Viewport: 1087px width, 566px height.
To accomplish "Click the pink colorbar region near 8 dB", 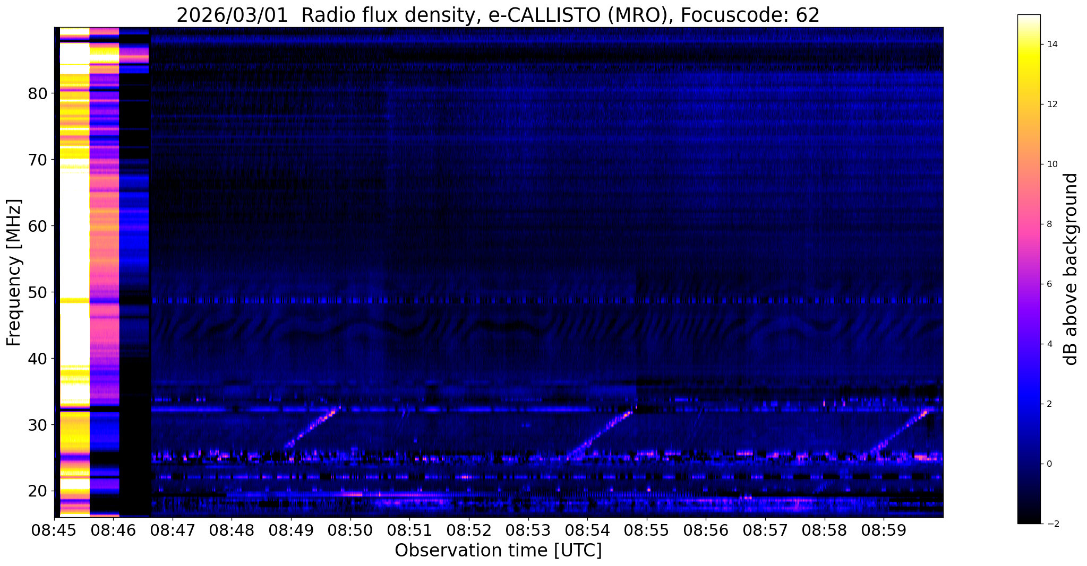I will 1029,224.
